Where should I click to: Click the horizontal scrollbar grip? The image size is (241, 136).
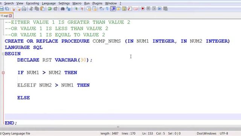pos(118,127)
